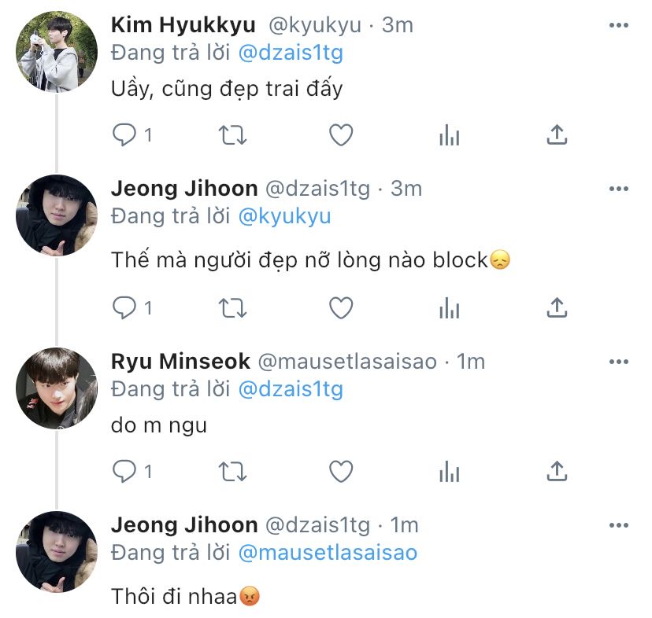The width and height of the screenshot is (652, 618).
Task: Like Kim Hyukkyu's tweet
Action: 340,135
